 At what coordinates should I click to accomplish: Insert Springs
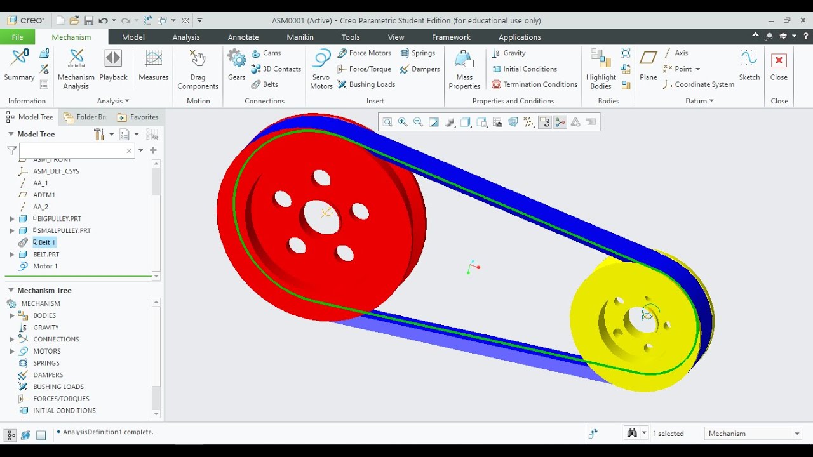417,53
